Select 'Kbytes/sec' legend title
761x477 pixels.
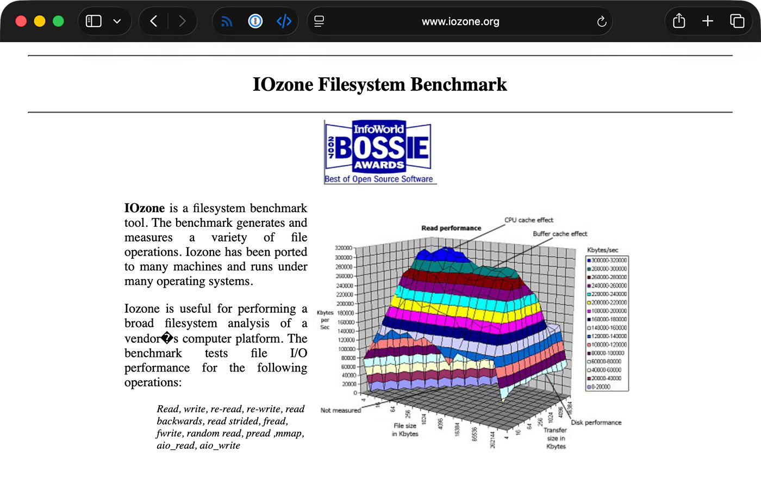pyautogui.click(x=603, y=250)
